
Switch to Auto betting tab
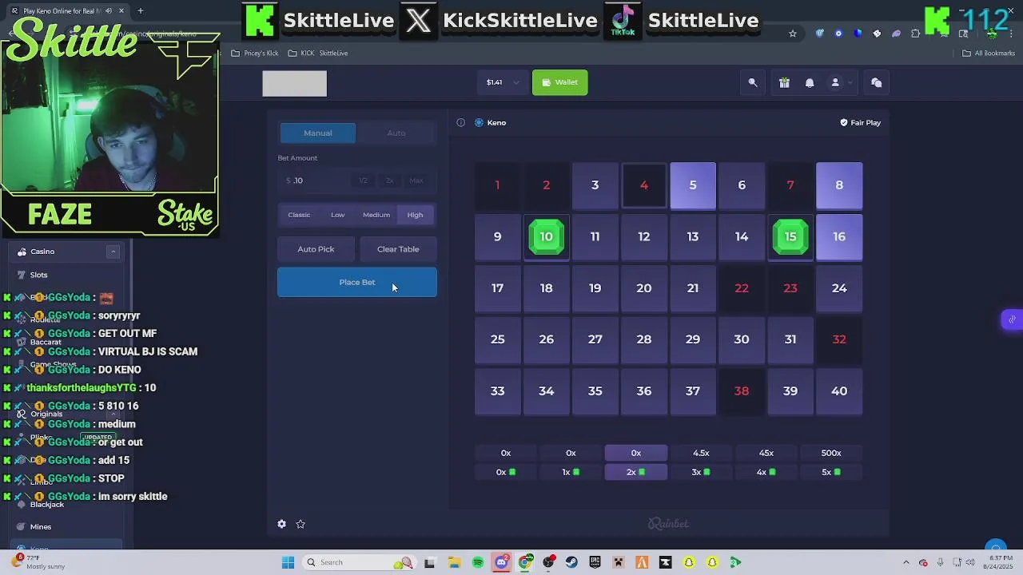(396, 133)
